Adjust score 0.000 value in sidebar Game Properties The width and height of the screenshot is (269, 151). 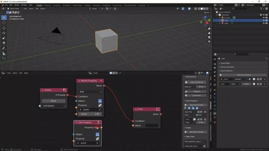[201, 122]
